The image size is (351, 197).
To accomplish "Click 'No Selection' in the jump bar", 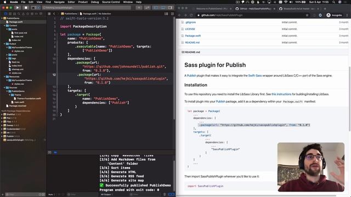I will click(x=105, y=14).
